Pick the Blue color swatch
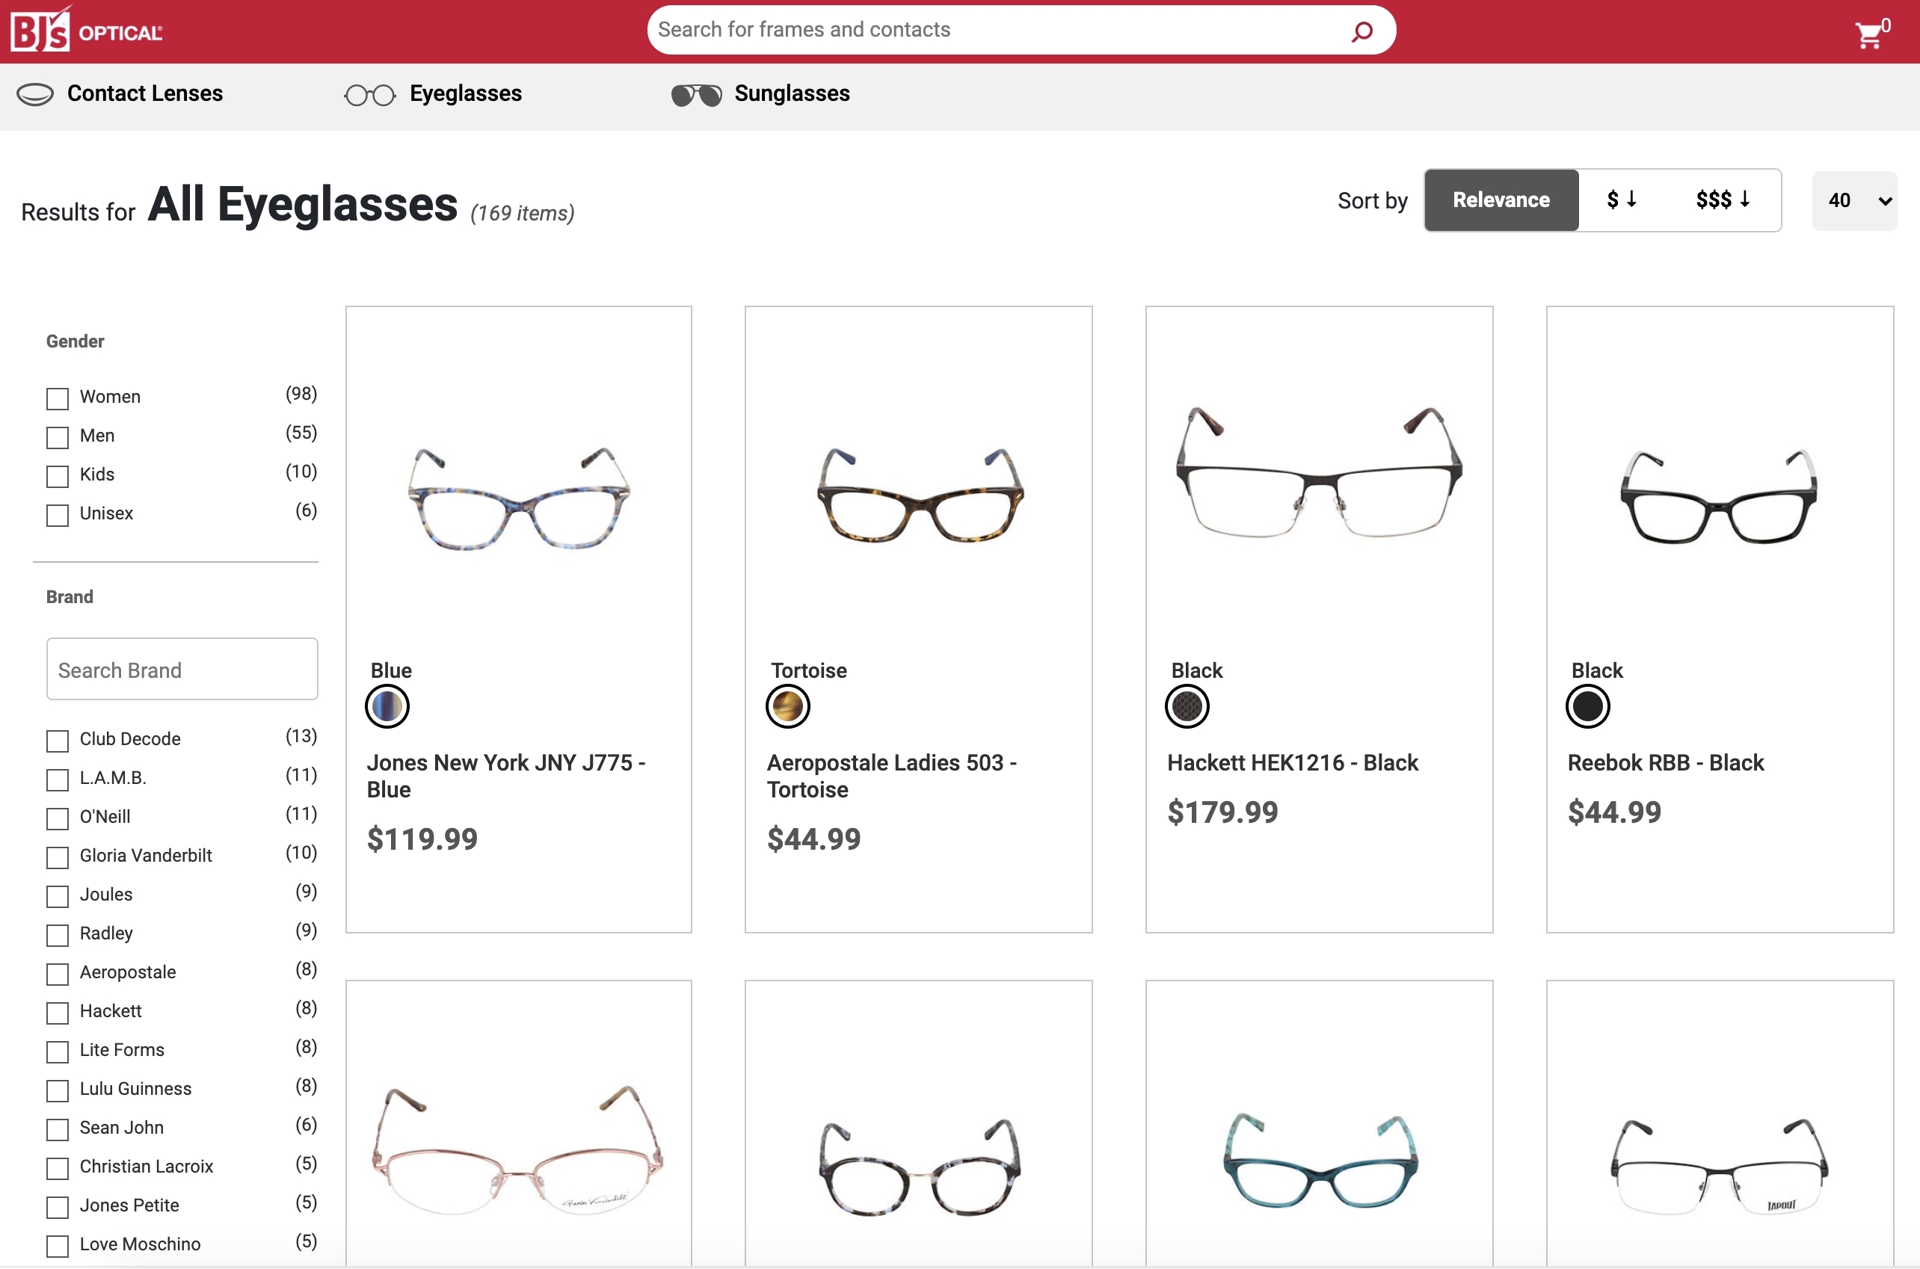The image size is (1920, 1269). pos(388,706)
